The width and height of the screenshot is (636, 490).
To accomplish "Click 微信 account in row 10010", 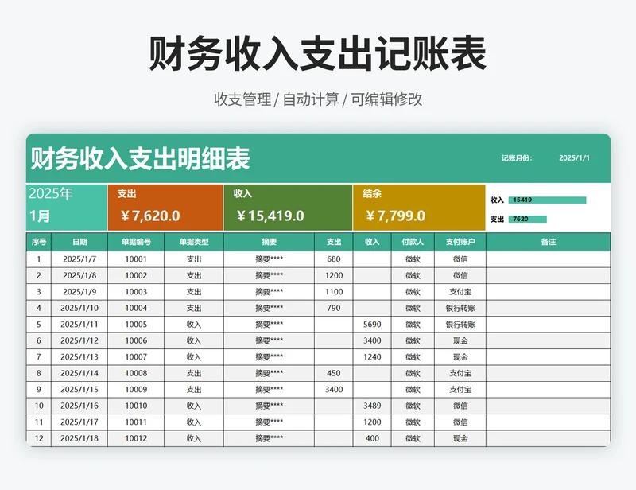I will (x=460, y=406).
